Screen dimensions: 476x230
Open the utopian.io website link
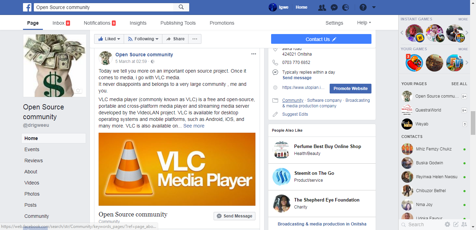point(303,88)
